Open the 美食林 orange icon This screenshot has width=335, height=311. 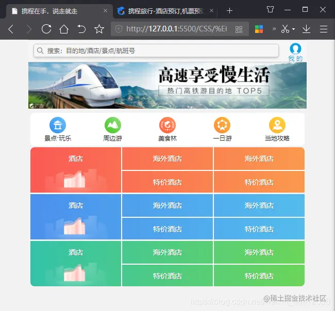click(167, 125)
